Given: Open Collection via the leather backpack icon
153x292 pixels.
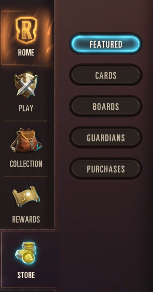Looking at the screenshot, I should pyautogui.click(x=26, y=141).
